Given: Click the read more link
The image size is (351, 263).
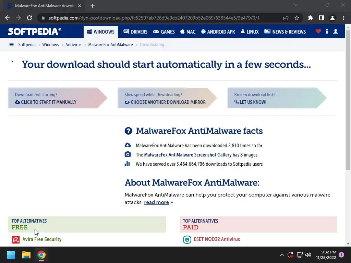Looking at the screenshot, I should click(x=156, y=202).
